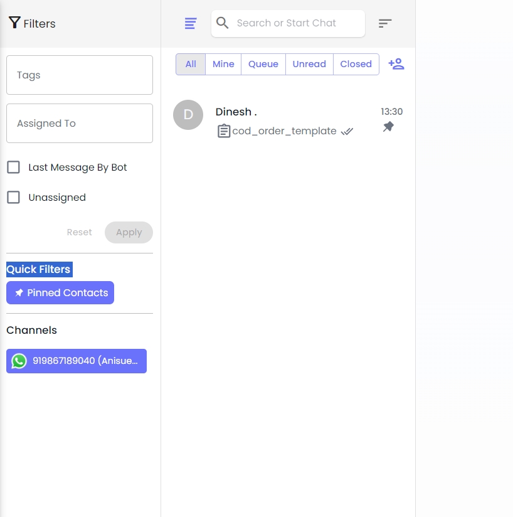The width and height of the screenshot is (513, 517).
Task: Click the WhatsApp channel icon
Action: click(19, 361)
